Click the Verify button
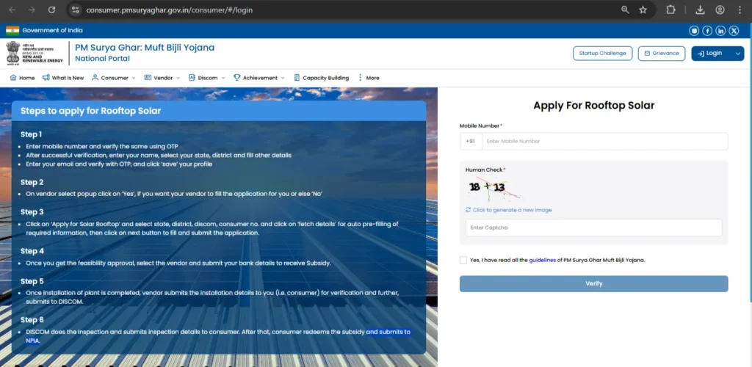 point(593,283)
